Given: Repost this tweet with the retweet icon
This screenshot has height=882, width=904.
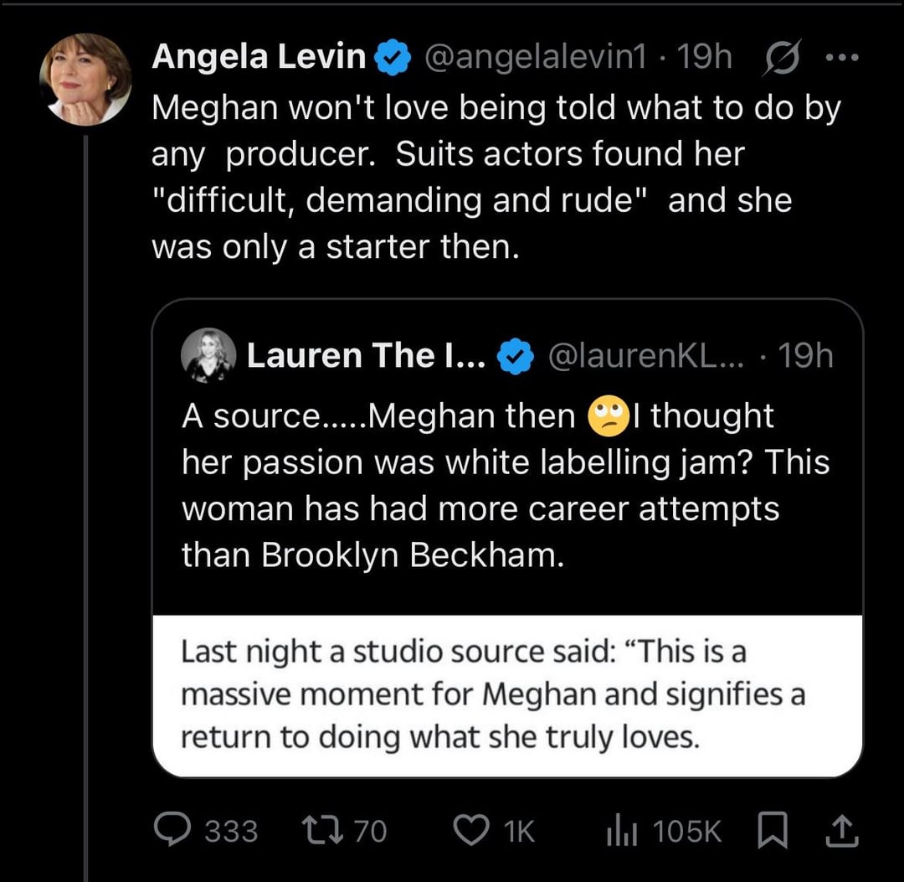Looking at the screenshot, I should pyautogui.click(x=319, y=830).
